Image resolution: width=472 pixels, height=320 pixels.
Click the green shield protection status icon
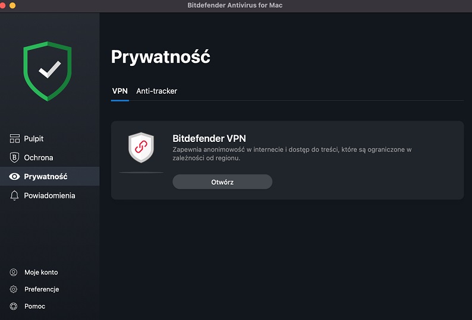(x=48, y=71)
